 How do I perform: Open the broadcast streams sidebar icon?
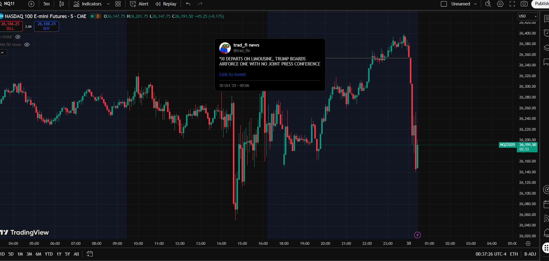546,219
